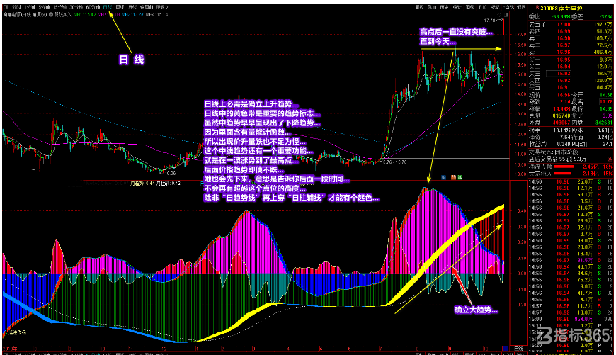This screenshot has height=355, width=616.
Task: Click the 17.28 high price label
Action: click(490, 21)
